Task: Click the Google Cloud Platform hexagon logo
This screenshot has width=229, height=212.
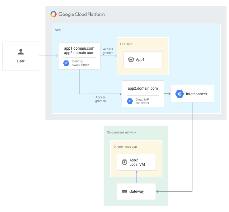Action: (x=54, y=14)
